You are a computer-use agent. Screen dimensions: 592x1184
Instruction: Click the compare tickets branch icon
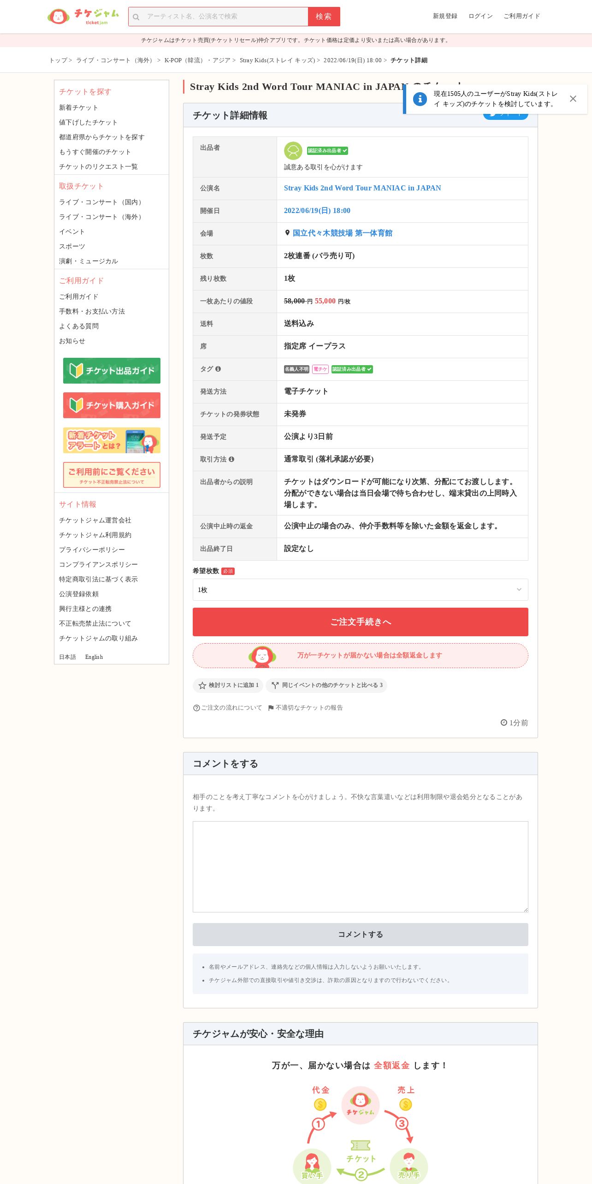[275, 685]
